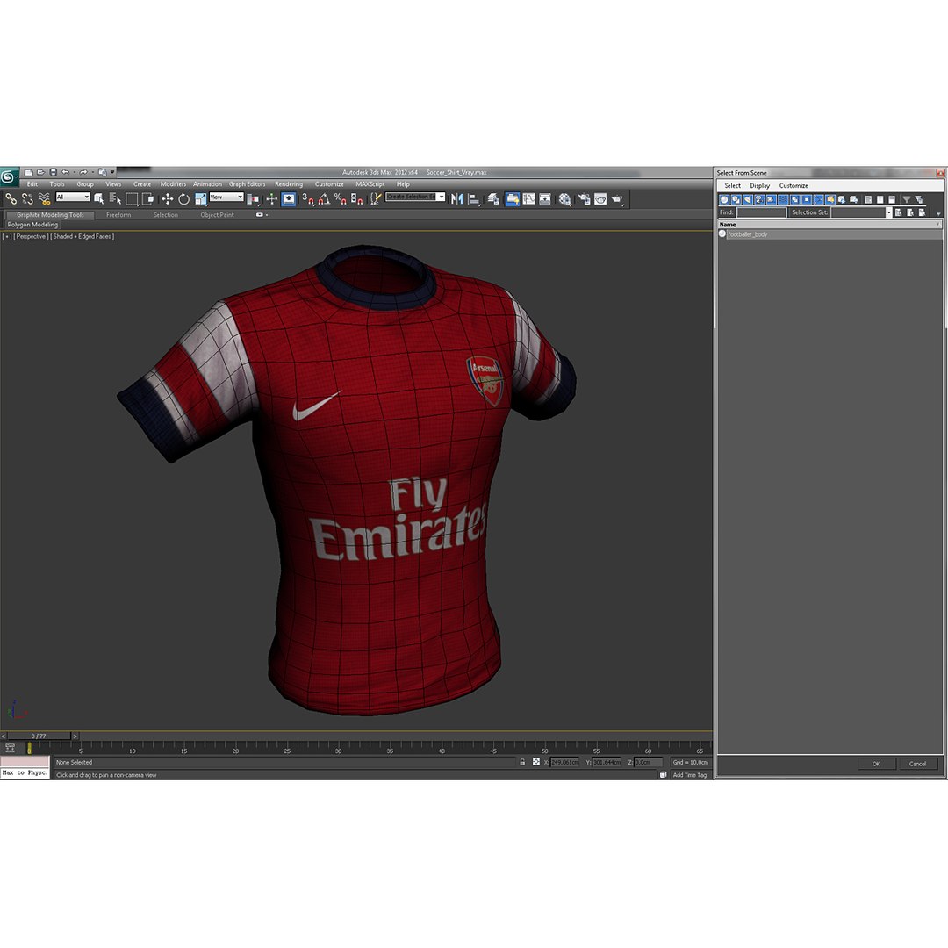Click the Unlink Selection icon
The height and width of the screenshot is (948, 948).
point(28,198)
